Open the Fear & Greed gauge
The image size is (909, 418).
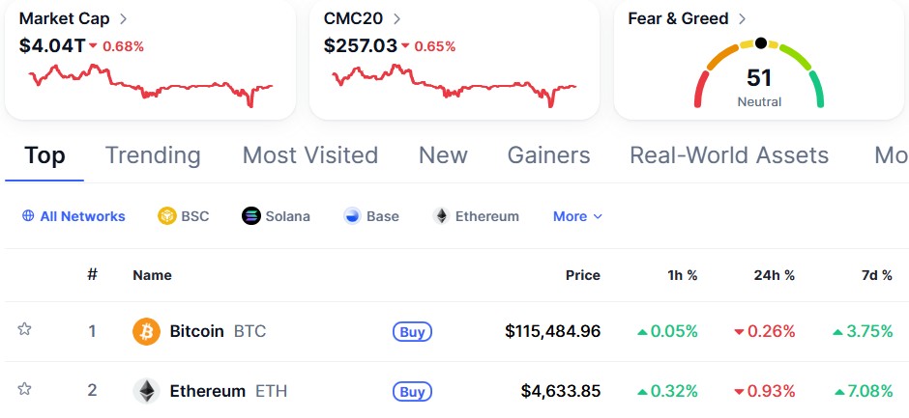pos(759,73)
